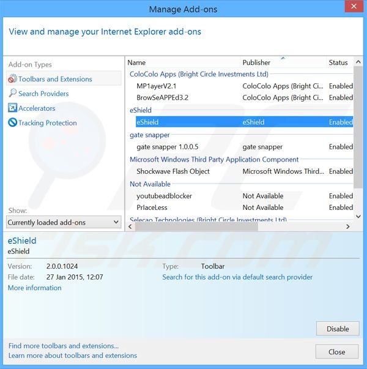Click the Toolbars and Extensions icon

pos(12,79)
